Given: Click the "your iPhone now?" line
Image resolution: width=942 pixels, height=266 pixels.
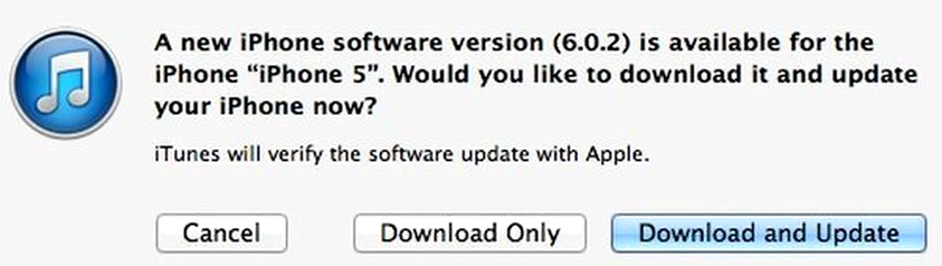Looking at the screenshot, I should [266, 106].
